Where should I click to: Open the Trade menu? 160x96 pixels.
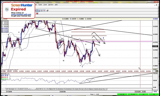(x=40, y=5)
